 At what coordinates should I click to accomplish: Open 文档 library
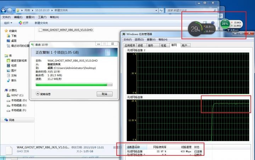[12, 75]
